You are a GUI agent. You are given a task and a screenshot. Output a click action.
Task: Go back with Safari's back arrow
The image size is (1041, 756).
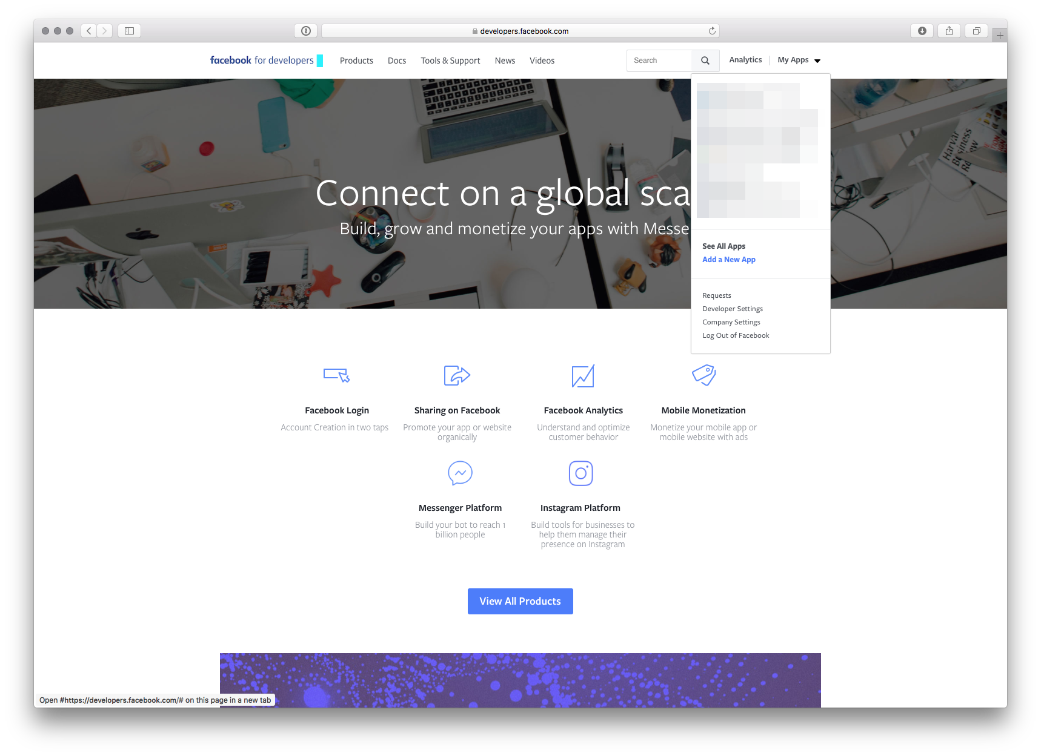pyautogui.click(x=89, y=31)
